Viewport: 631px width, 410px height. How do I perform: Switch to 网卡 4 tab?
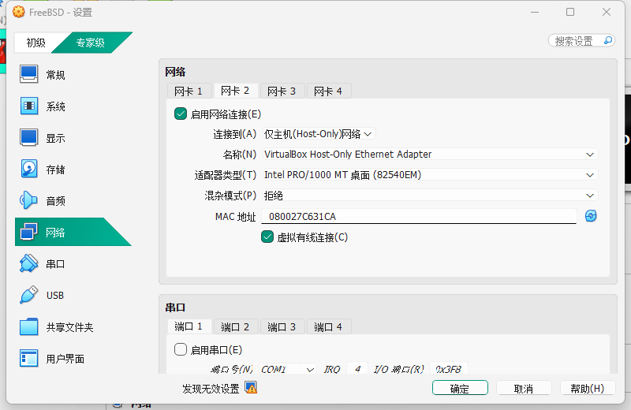tap(328, 91)
